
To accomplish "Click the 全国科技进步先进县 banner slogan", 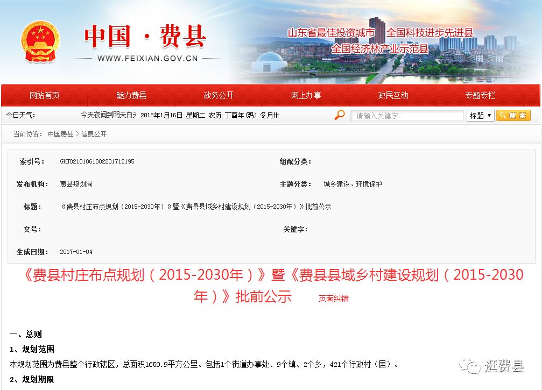I will (430, 33).
